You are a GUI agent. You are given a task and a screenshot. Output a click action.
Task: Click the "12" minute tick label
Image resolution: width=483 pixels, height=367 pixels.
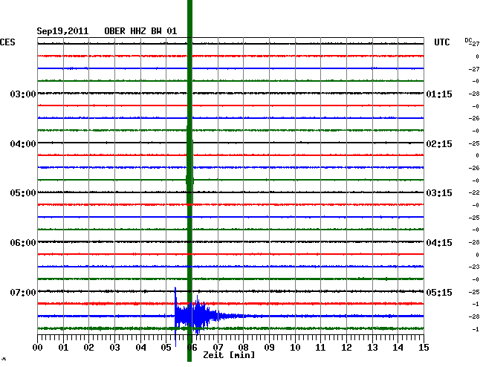[x=346, y=348]
